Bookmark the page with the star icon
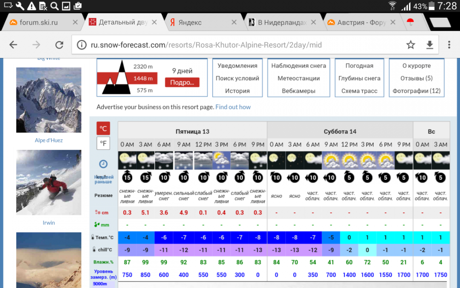The image size is (460, 288). tap(411, 45)
